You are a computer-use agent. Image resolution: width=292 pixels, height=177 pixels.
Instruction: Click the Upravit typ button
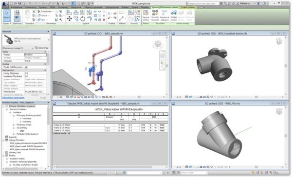(x=42, y=48)
